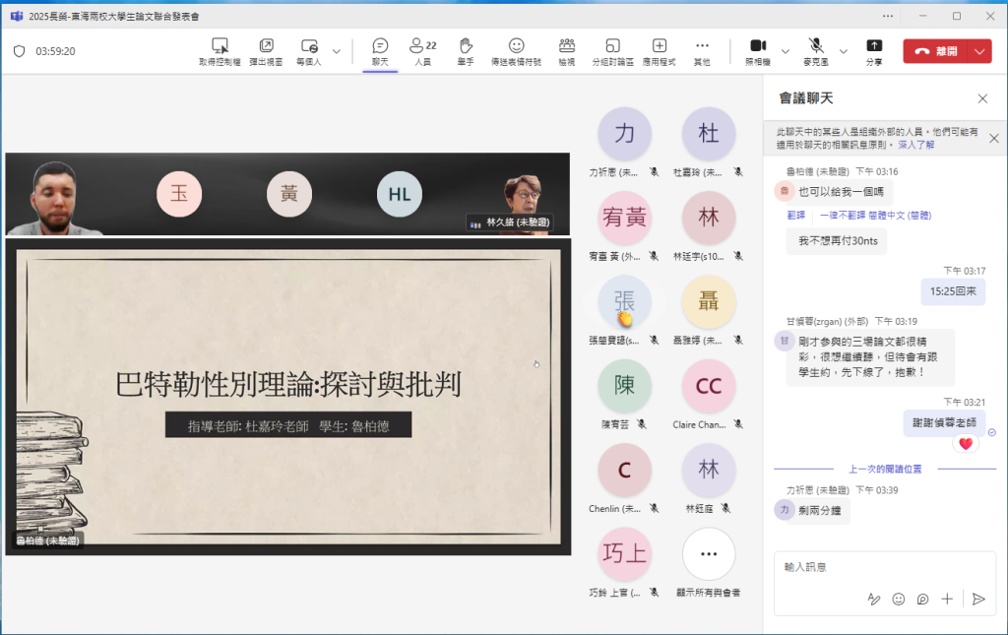Toggle the 照相機 camera
Viewport: 1008px width, 635px height.
click(x=758, y=51)
